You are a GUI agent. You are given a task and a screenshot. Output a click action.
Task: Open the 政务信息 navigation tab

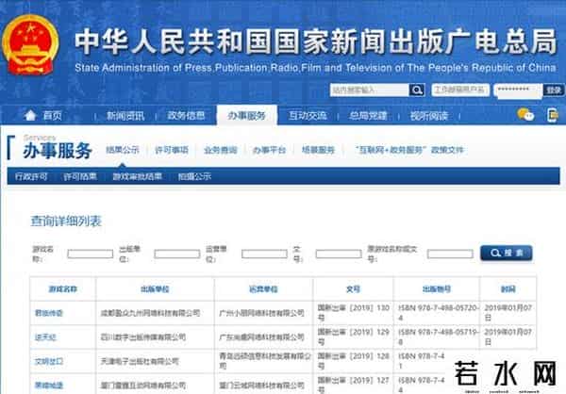[x=186, y=115]
